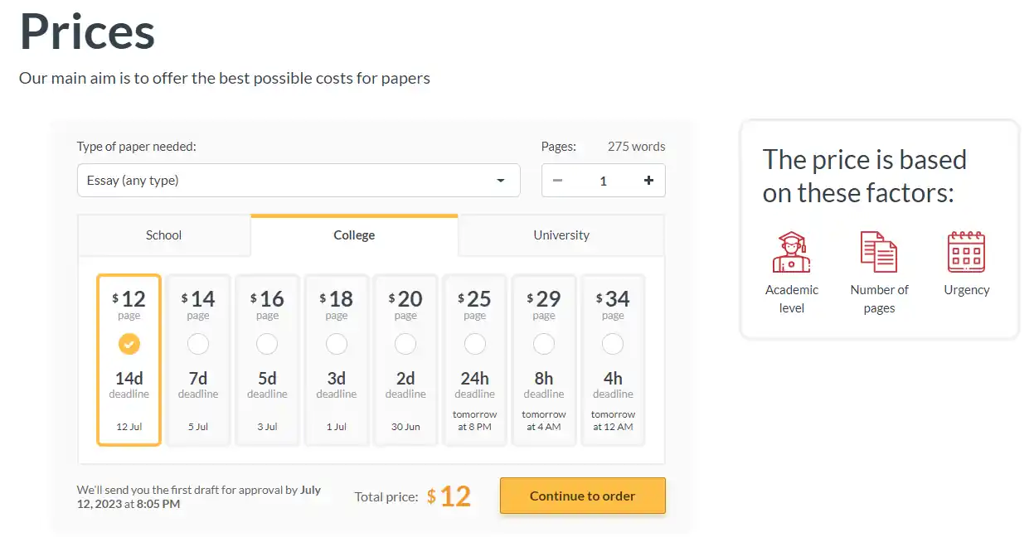Screen dimensions: 1034x537
Task: Select the $25 per page 24h deadline
Action: pos(474,343)
